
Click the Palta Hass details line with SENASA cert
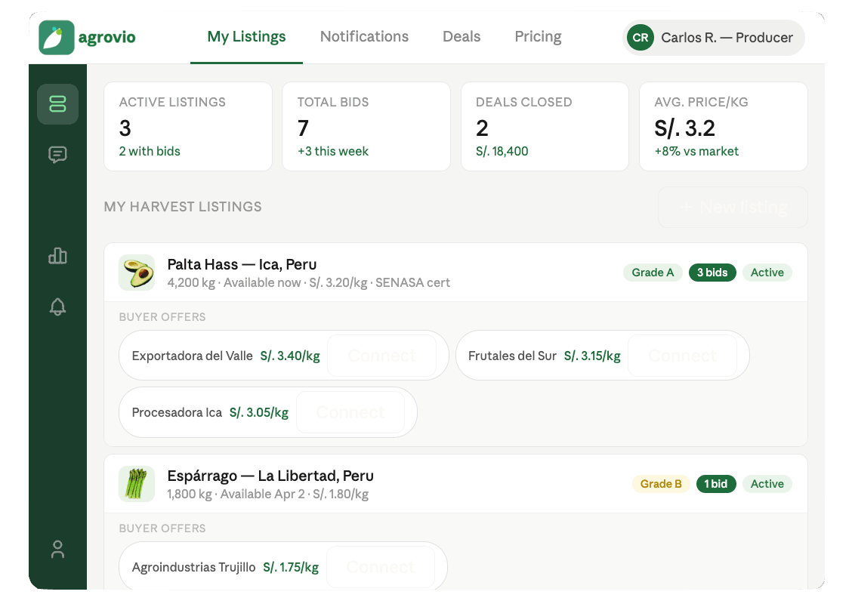[309, 283]
